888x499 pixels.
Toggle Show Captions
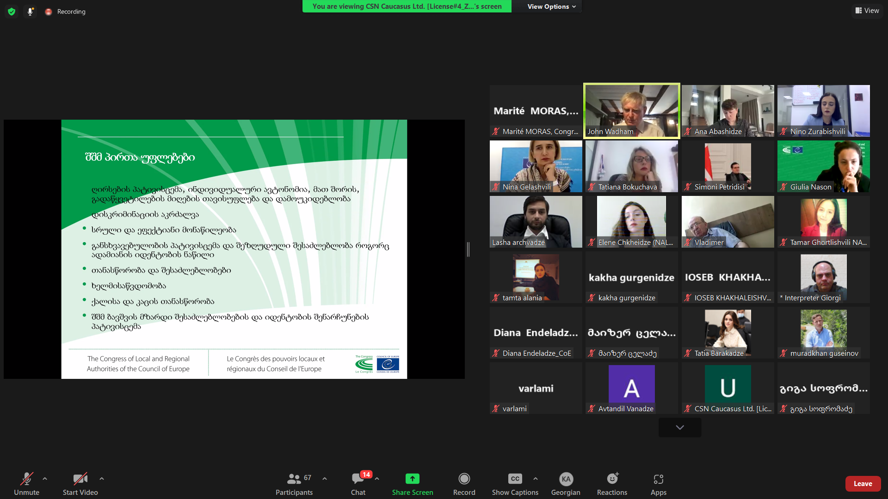click(x=515, y=484)
